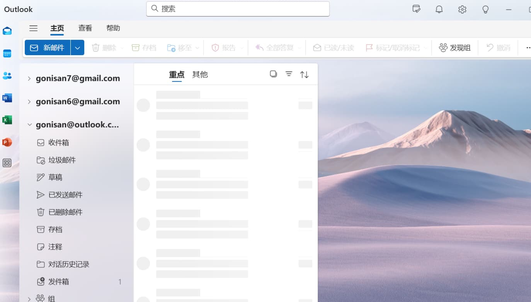Open the 全部答复 dropdown arrow
The image size is (531, 302).
click(300, 48)
